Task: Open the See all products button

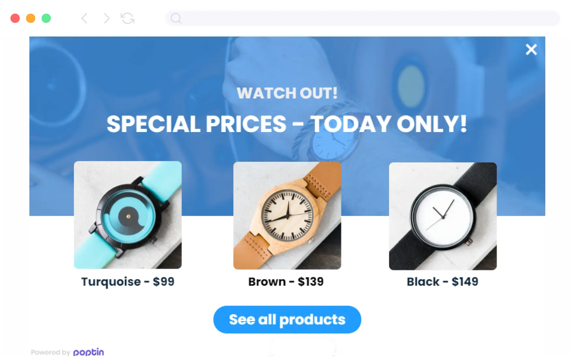Action: pyautogui.click(x=287, y=320)
